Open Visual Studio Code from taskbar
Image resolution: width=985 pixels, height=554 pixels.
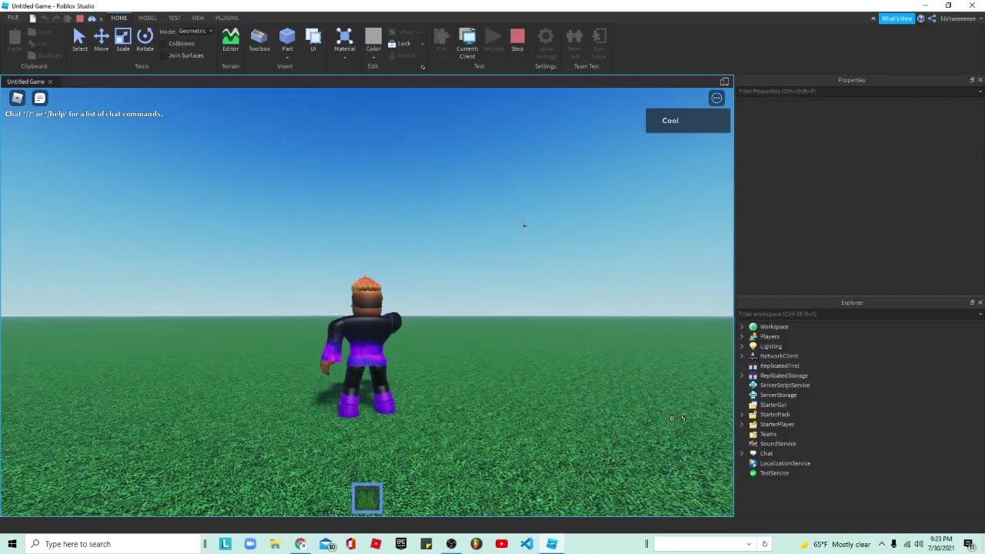click(x=526, y=544)
